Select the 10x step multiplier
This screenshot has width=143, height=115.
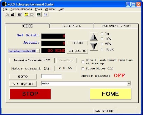pyautogui.click(x=102, y=39)
